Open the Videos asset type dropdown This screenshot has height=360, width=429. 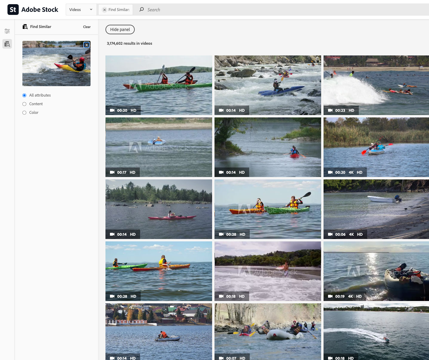click(x=81, y=10)
